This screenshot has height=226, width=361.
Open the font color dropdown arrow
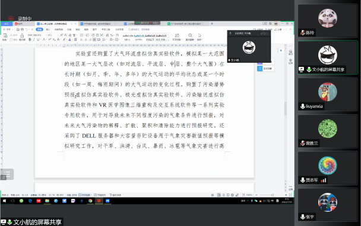click(72, 40)
